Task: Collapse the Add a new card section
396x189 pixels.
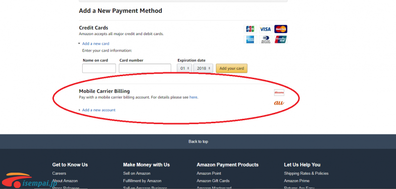Action: point(96,44)
